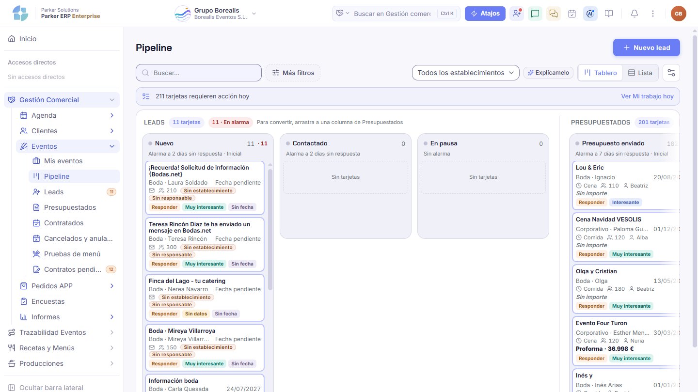Open the vertical three-dots menu

pyautogui.click(x=653, y=14)
